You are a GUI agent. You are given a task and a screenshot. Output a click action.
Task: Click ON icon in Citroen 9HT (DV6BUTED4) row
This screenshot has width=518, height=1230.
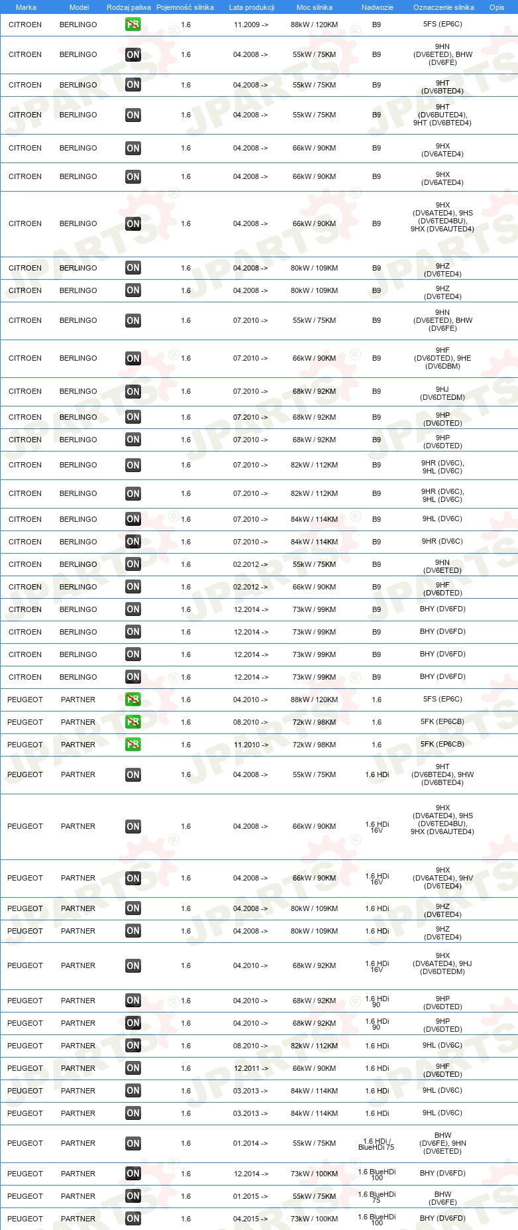(133, 115)
